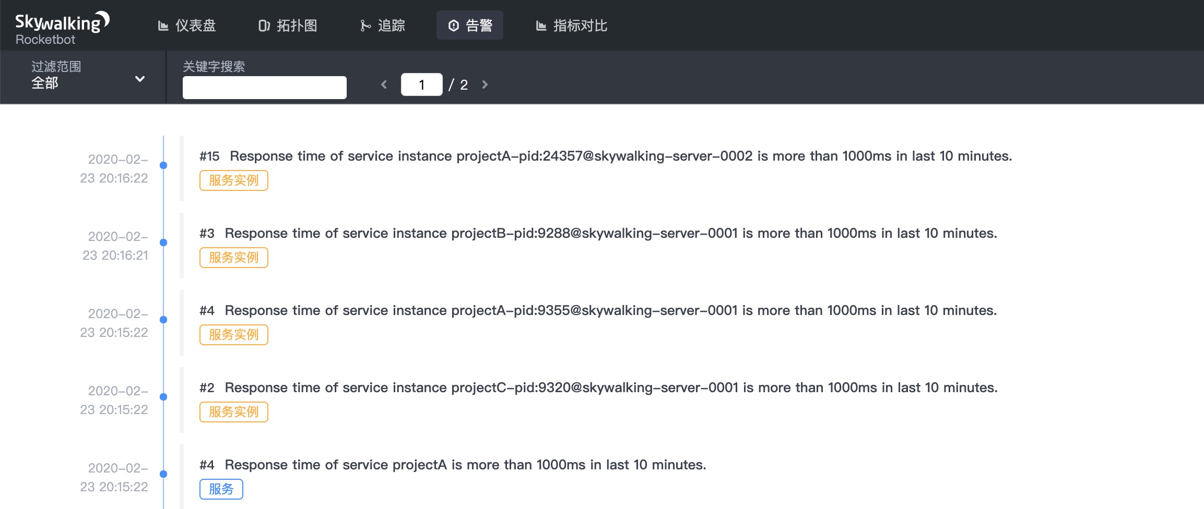Click the 服务实例 tag on projectC alert #2

(233, 412)
